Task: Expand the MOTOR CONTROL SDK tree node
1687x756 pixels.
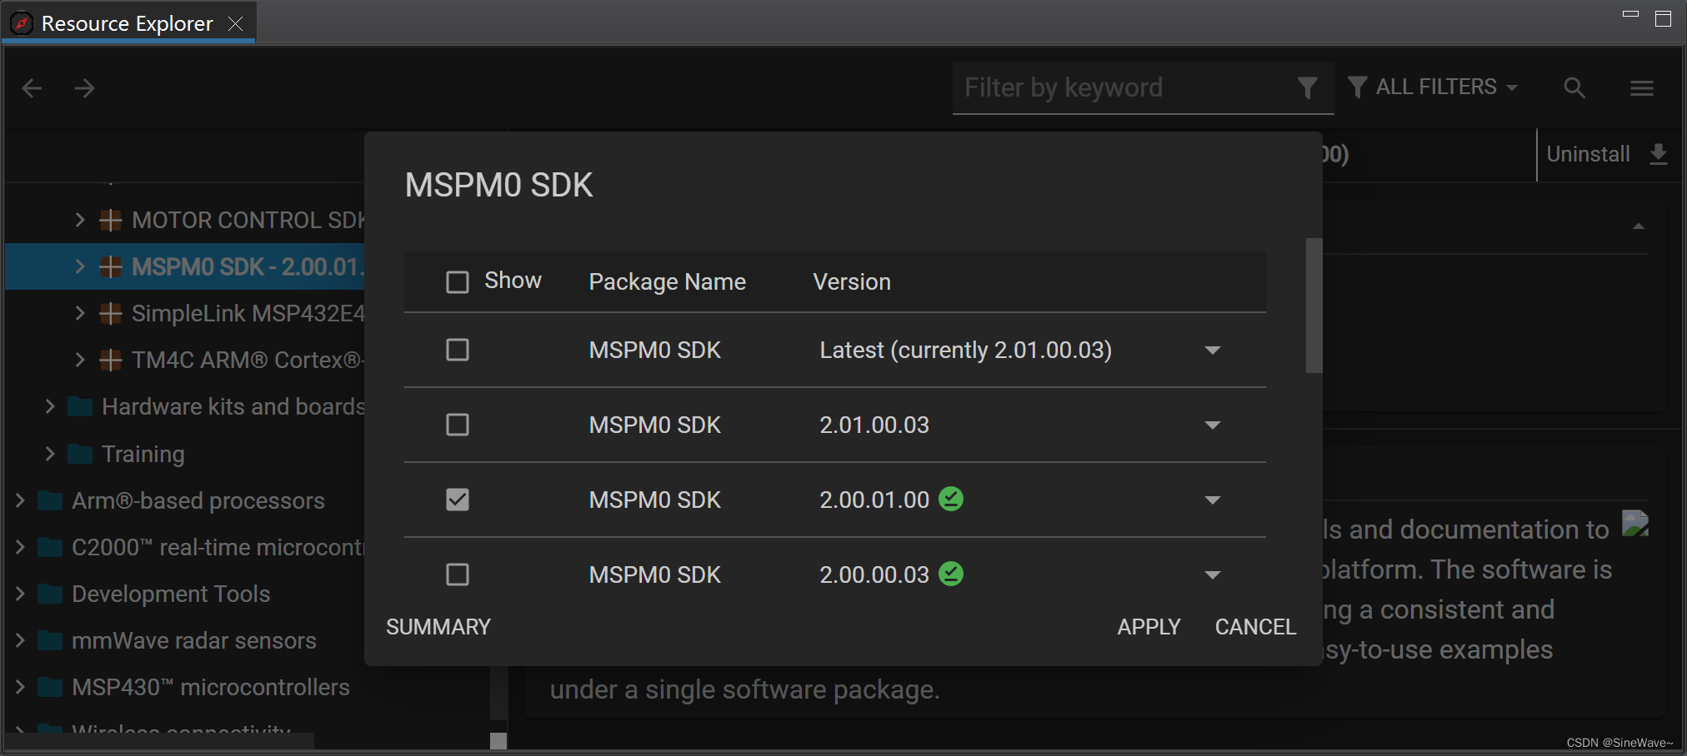Action: tap(80, 220)
